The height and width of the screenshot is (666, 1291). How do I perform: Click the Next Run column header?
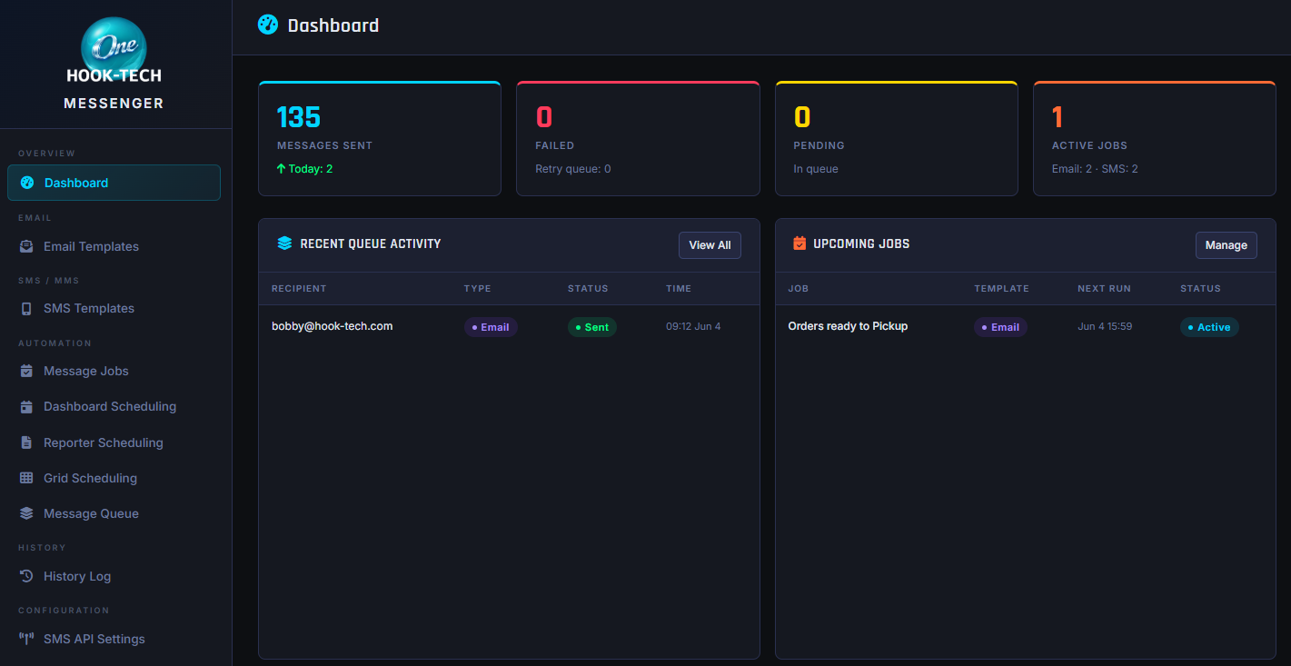coord(1104,289)
